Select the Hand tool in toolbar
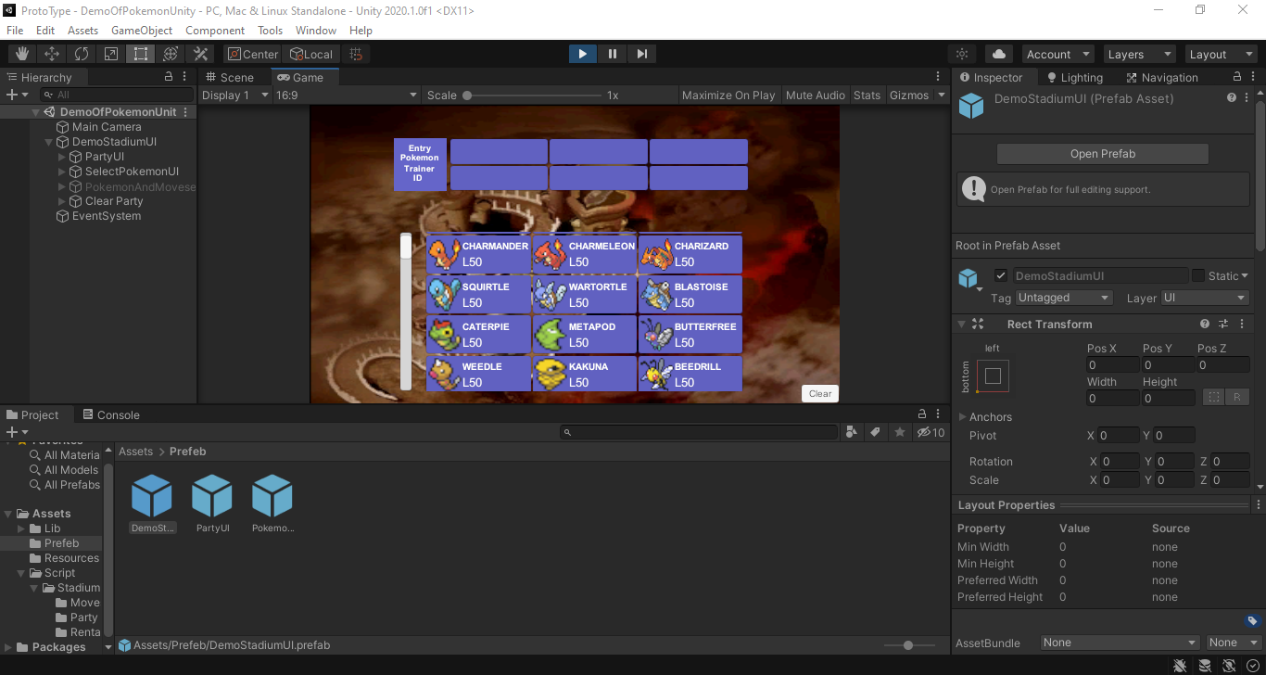1266x675 pixels. coord(22,54)
